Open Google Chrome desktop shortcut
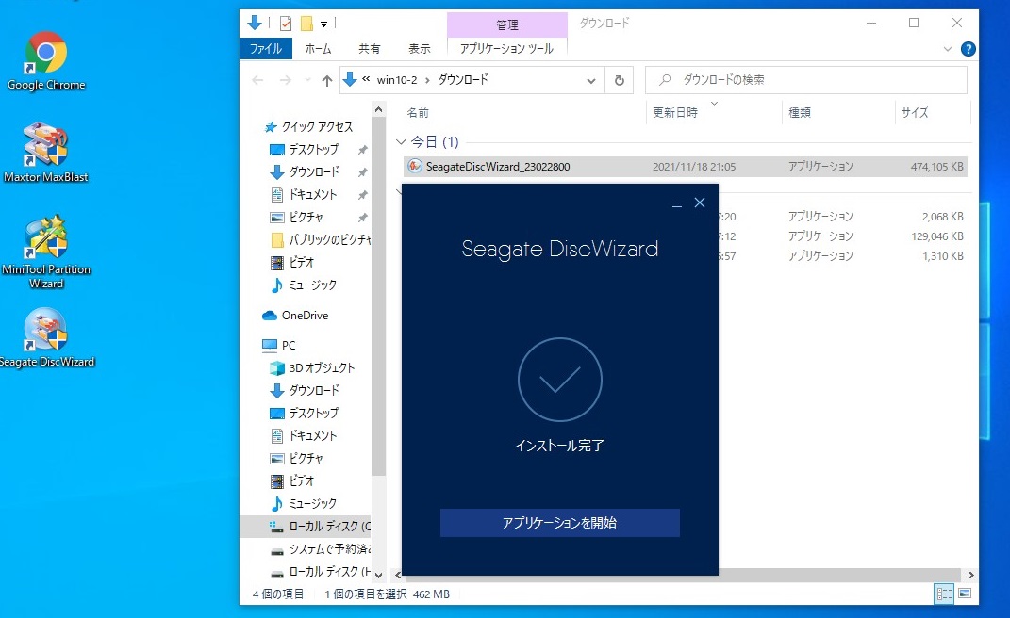Image resolution: width=1010 pixels, height=618 pixels. (45, 61)
